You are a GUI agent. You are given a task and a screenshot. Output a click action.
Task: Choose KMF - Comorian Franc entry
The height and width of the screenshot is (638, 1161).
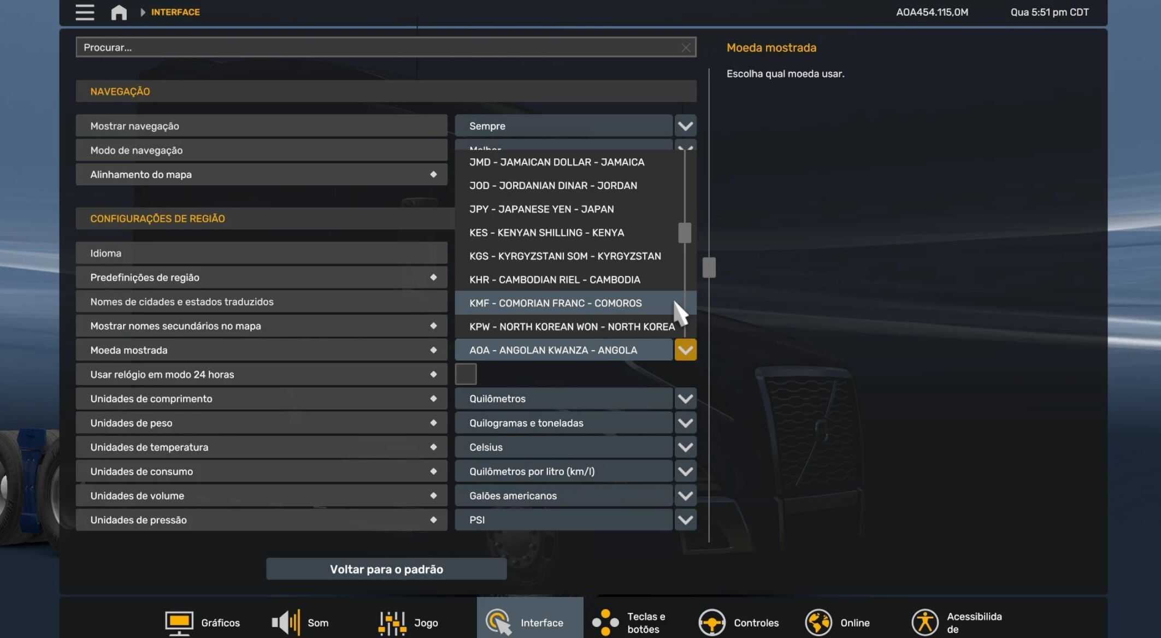click(555, 303)
